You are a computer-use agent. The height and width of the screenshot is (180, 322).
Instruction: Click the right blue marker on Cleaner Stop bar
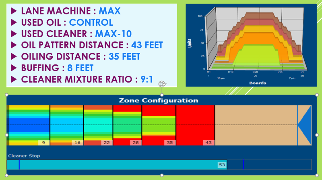pyautogui.click(x=244, y=164)
